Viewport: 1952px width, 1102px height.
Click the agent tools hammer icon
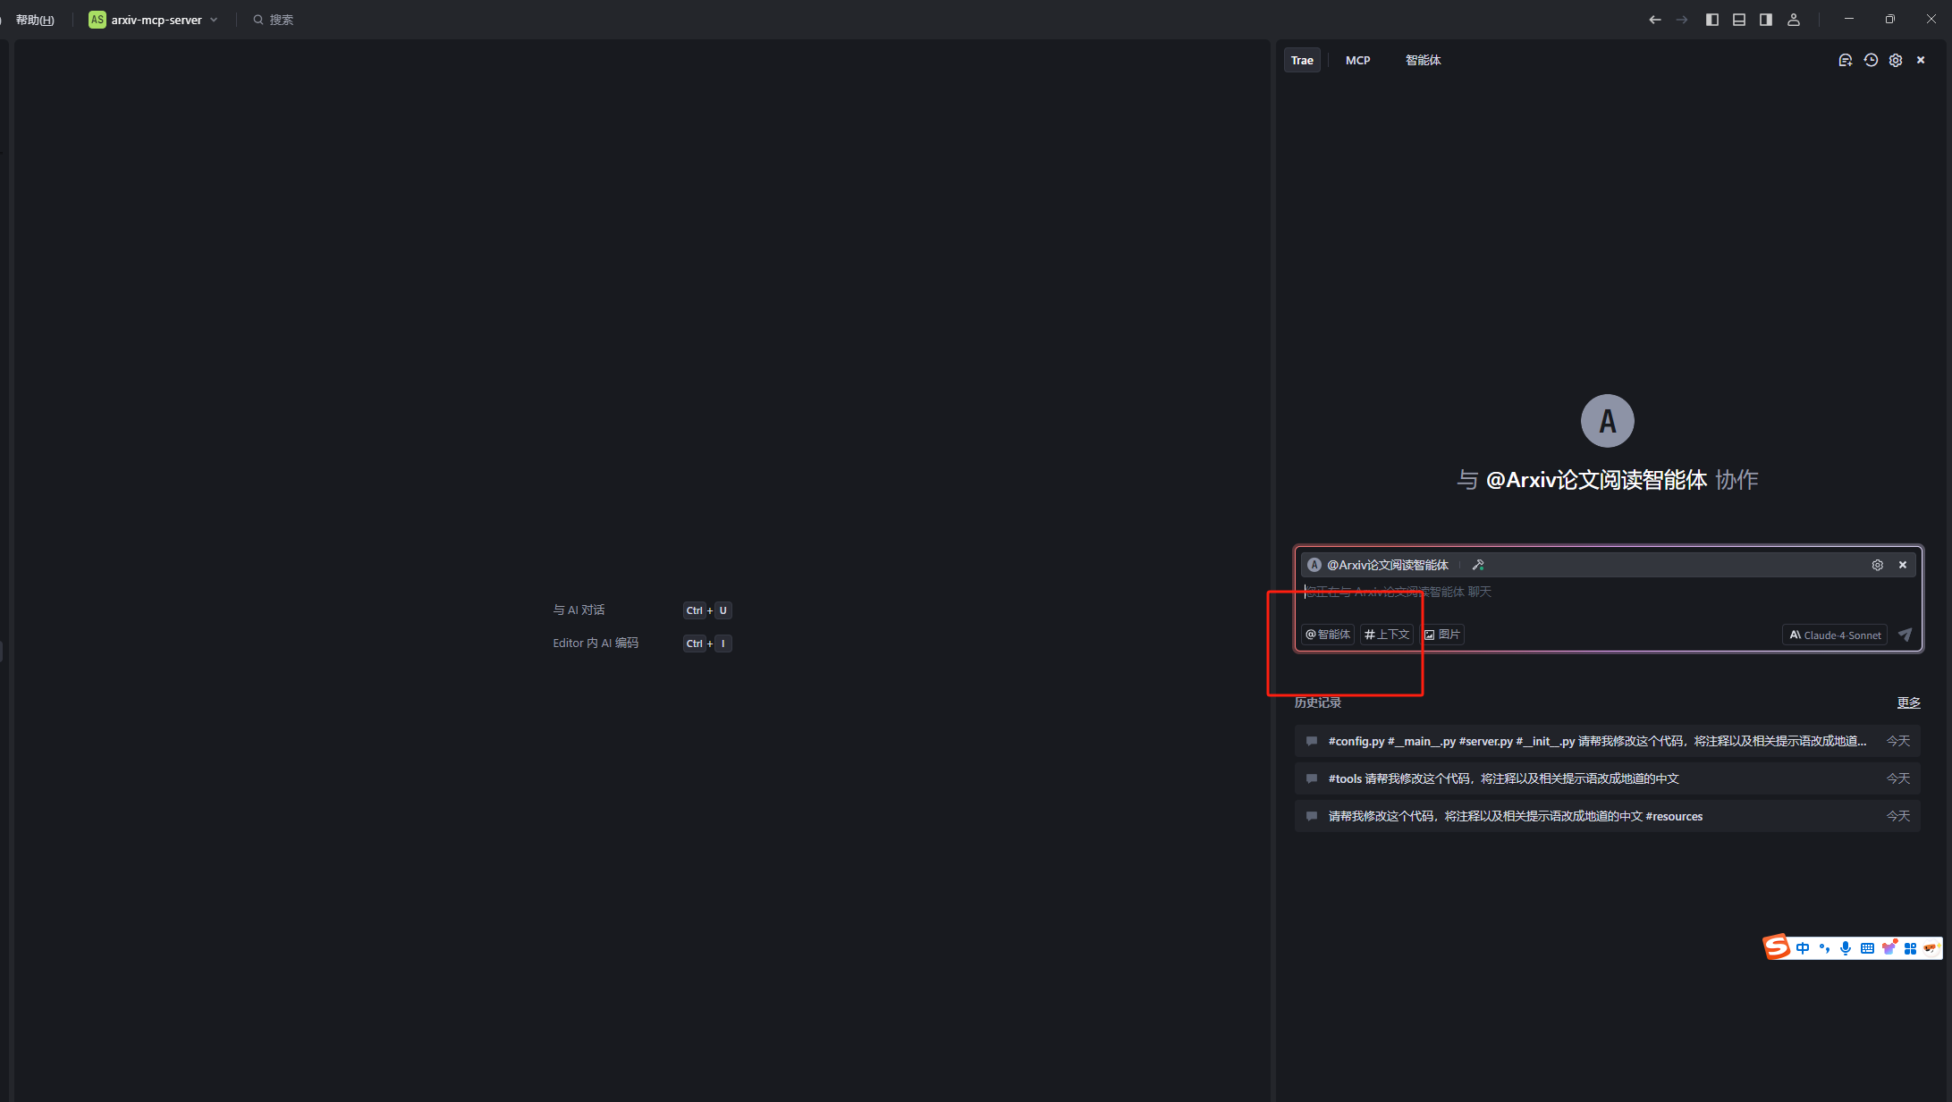tap(1478, 565)
